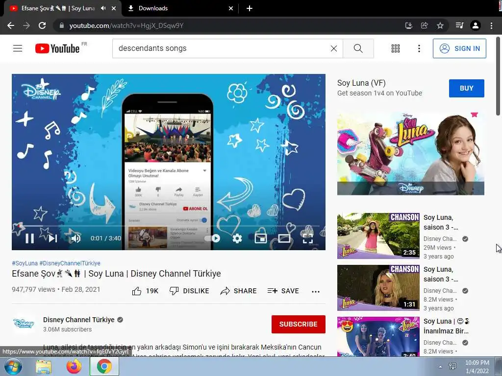Show hidden system tray icons
This screenshot has height=376, width=502.
(440, 367)
